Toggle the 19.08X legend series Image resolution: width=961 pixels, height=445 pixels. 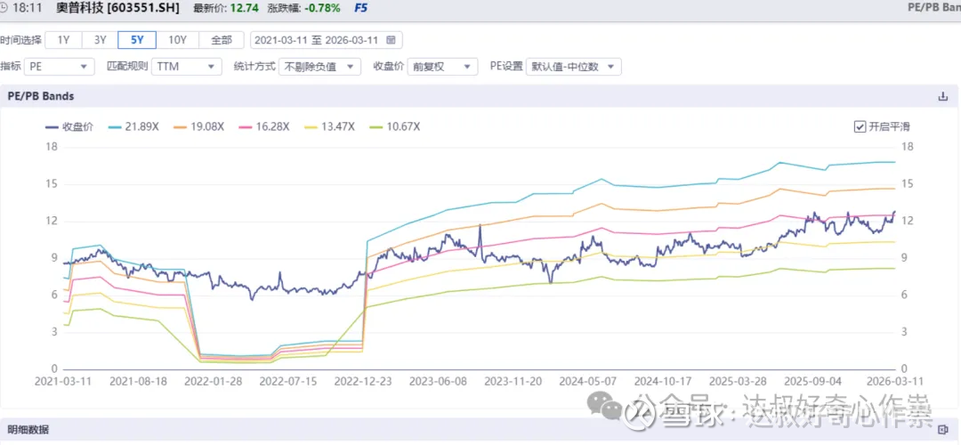click(x=198, y=127)
